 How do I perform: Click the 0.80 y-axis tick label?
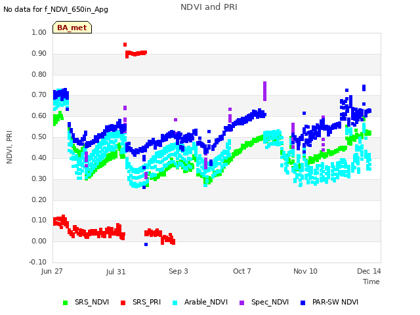point(39,74)
